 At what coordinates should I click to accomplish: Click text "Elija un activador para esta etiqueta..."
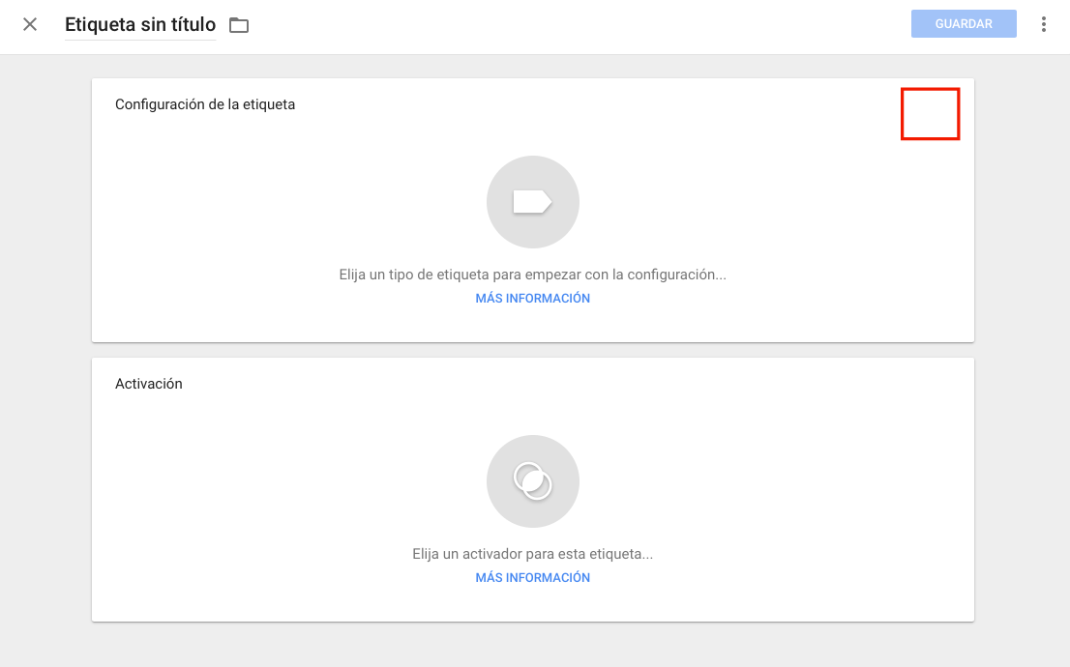click(x=533, y=554)
